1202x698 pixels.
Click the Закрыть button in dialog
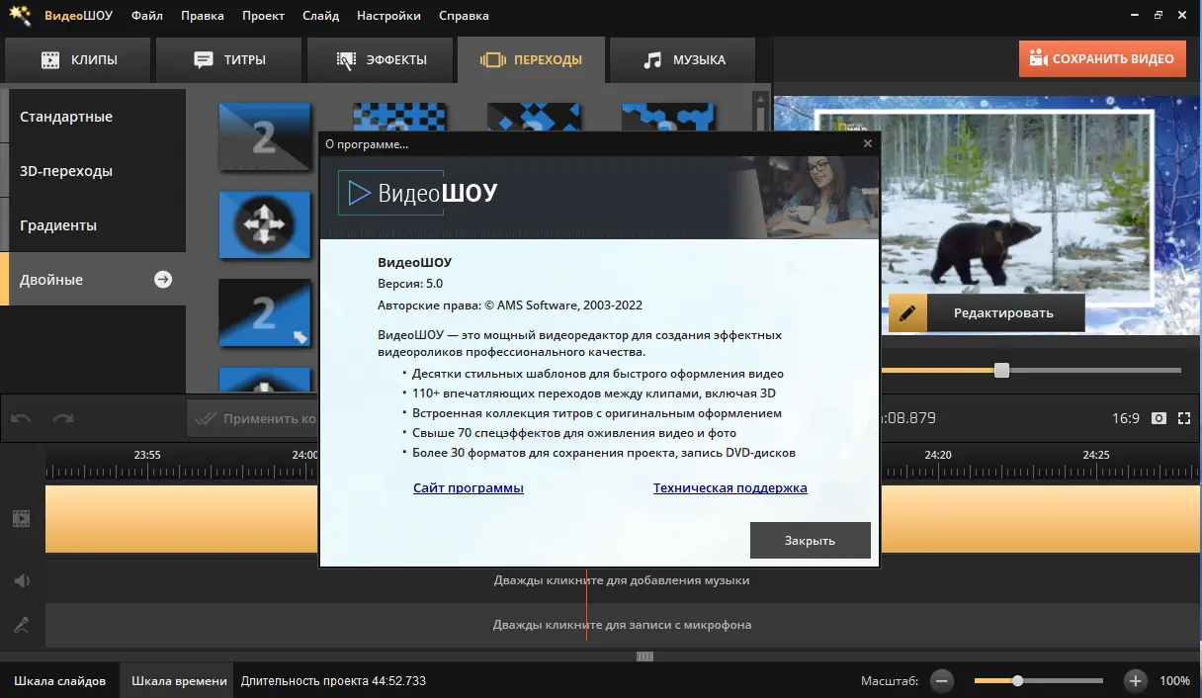[x=810, y=541]
